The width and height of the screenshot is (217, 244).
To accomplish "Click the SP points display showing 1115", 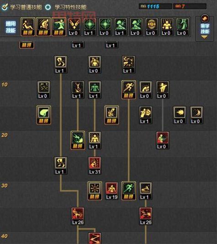I will tap(155, 6).
